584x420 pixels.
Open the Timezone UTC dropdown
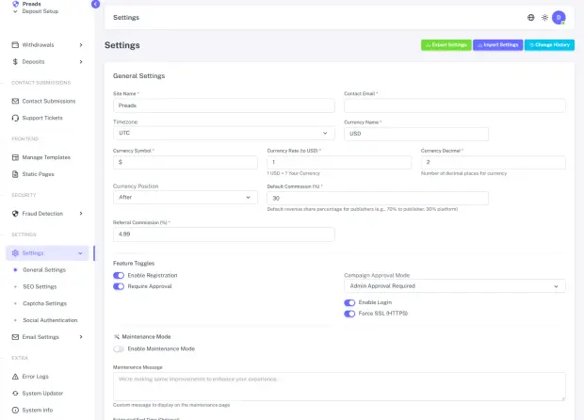pos(223,133)
